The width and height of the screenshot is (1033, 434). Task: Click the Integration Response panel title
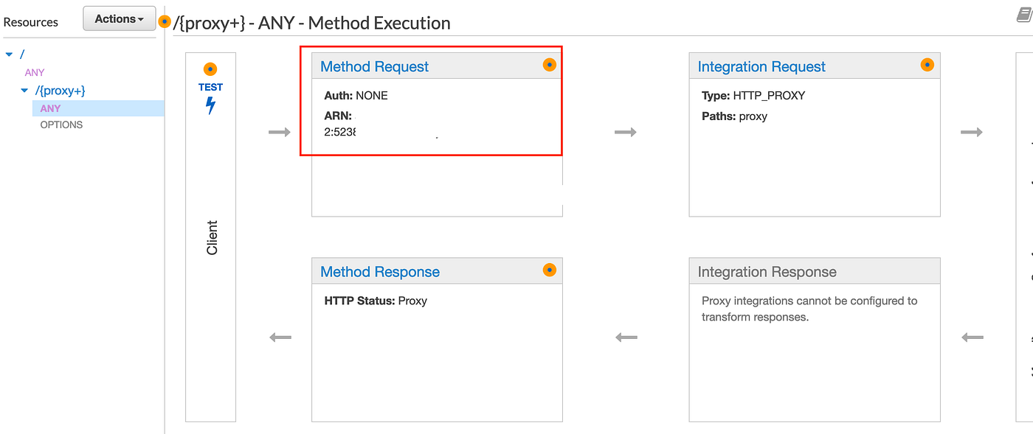click(x=767, y=272)
